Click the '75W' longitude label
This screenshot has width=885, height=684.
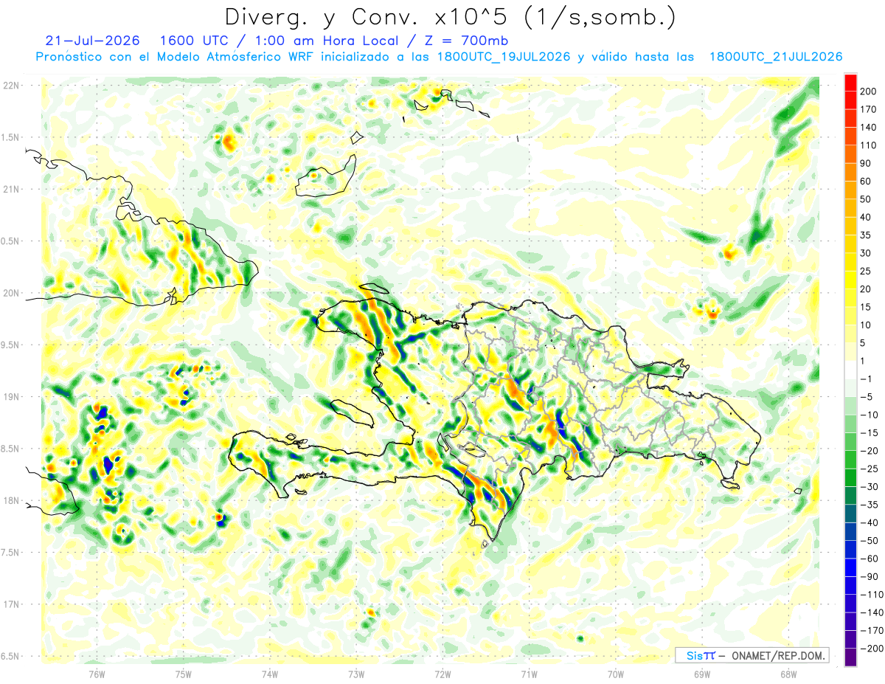pyautogui.click(x=184, y=674)
